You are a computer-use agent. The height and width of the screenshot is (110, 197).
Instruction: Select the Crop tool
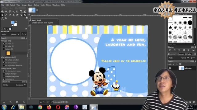point(17,12)
